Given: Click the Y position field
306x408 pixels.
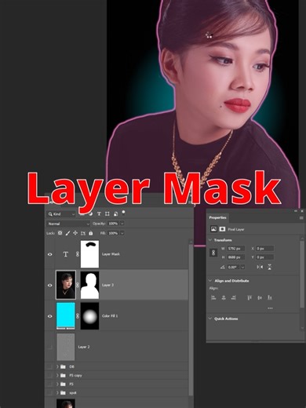Looking at the screenshot, I should point(265,257).
